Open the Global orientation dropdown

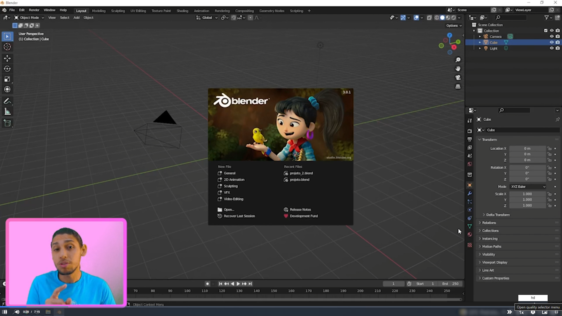(x=207, y=18)
